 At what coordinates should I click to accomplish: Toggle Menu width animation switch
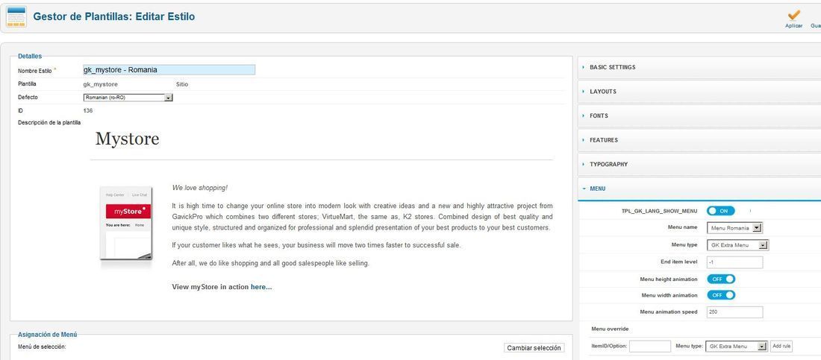pos(721,295)
